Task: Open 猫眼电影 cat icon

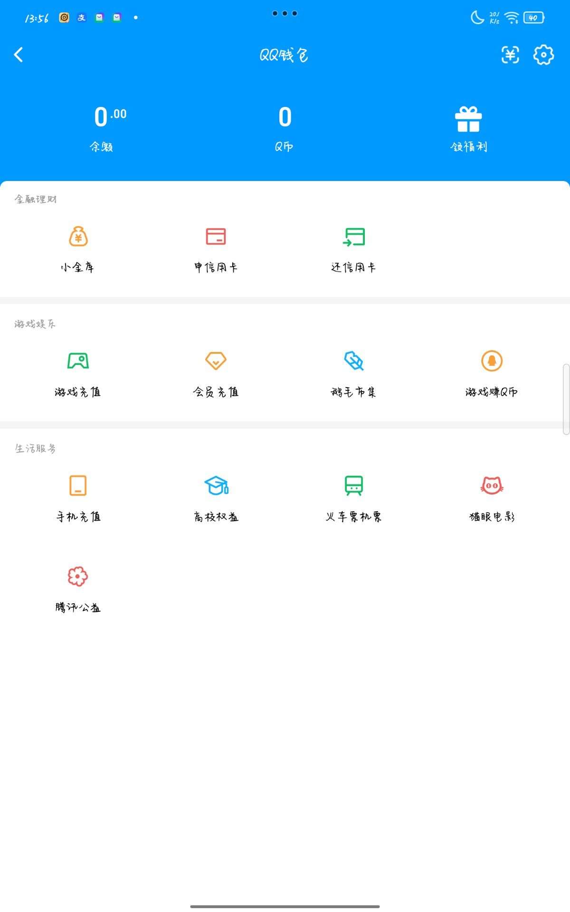Action: (492, 485)
